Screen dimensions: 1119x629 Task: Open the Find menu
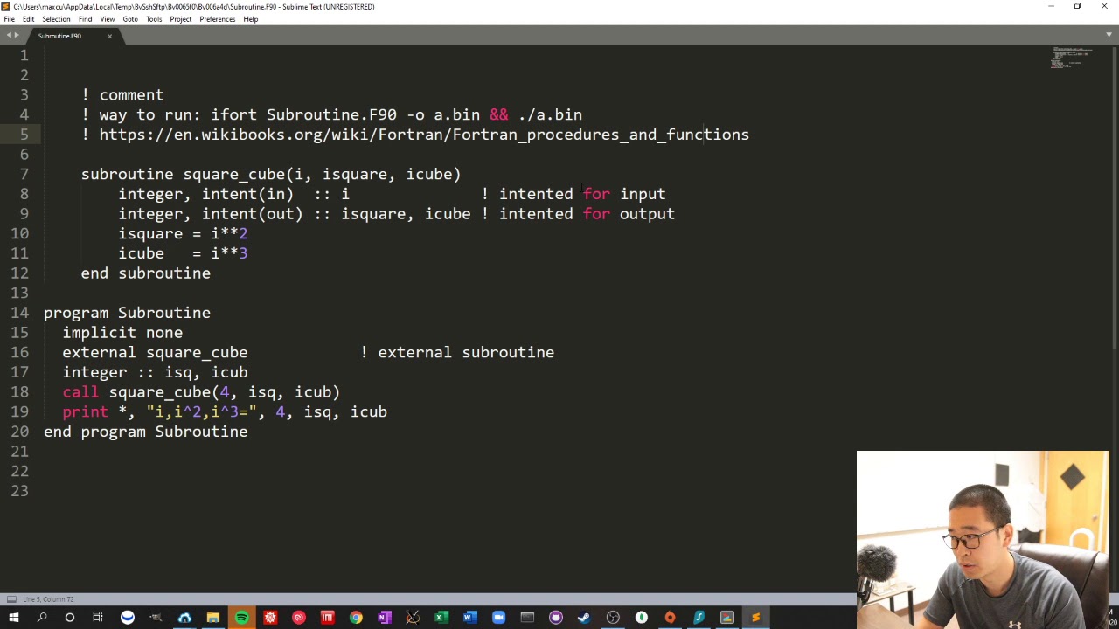click(x=85, y=19)
